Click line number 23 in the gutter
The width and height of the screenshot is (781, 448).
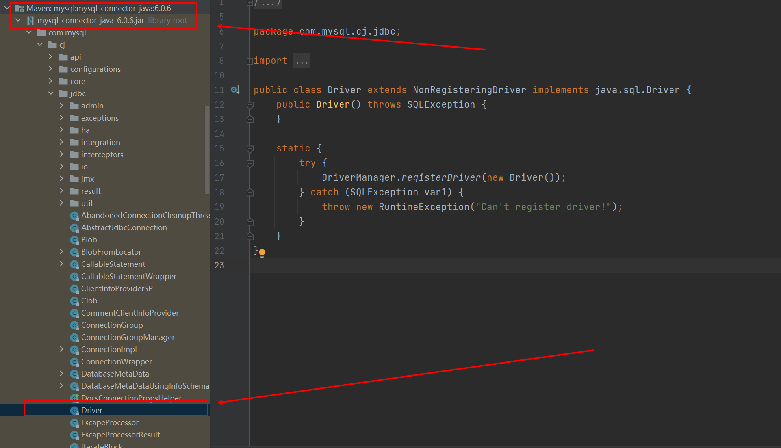click(219, 265)
